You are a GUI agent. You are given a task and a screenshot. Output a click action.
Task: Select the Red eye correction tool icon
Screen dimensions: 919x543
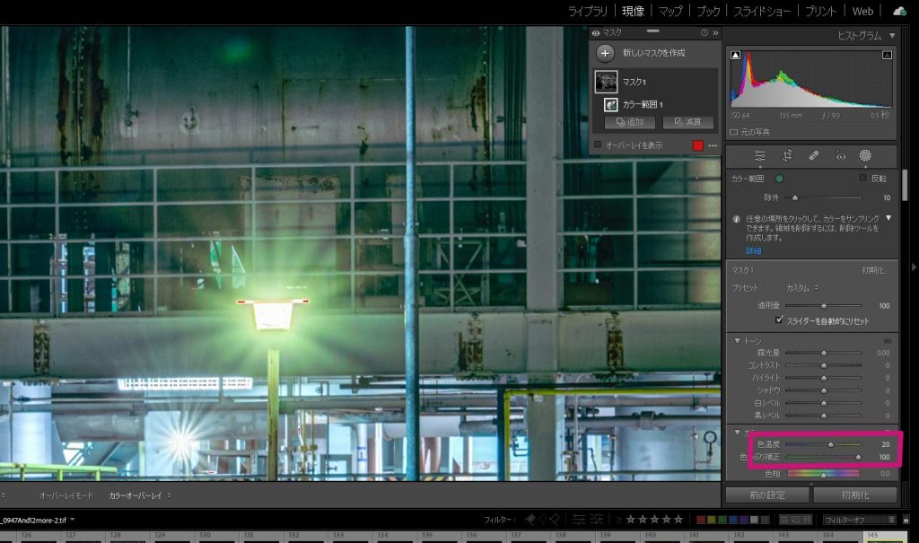[x=840, y=156]
